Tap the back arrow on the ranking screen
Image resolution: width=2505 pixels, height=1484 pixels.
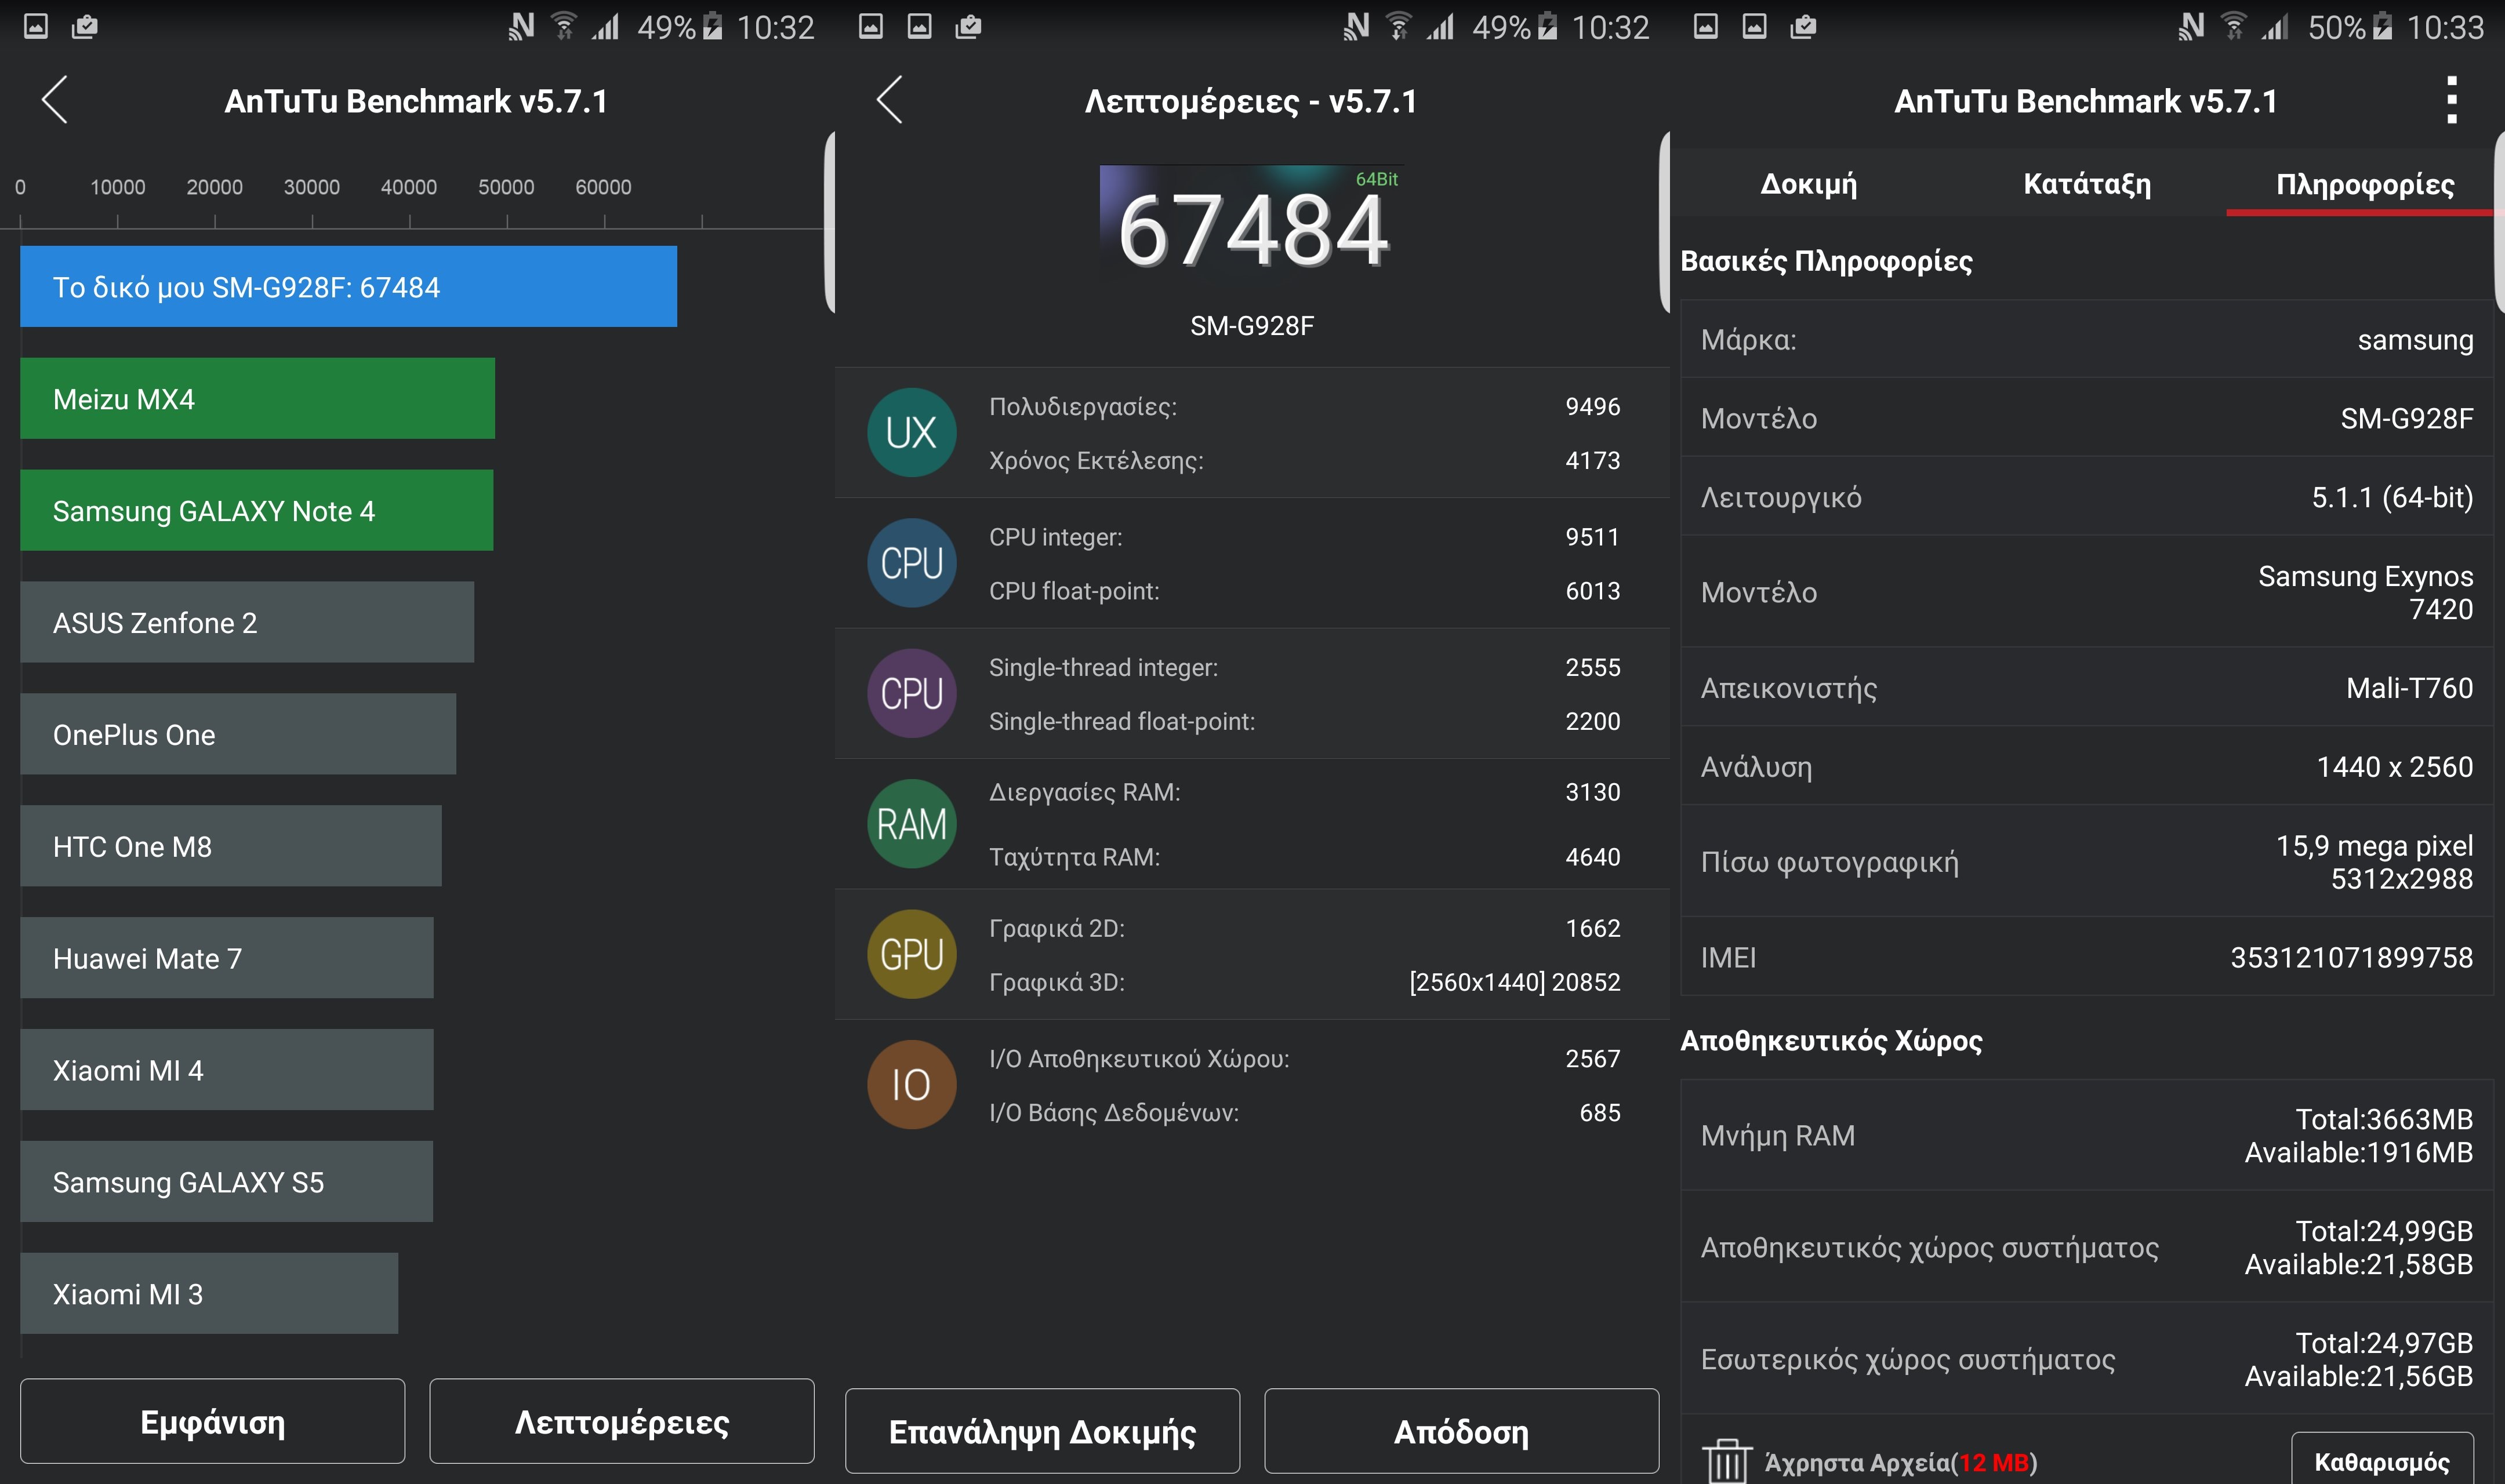pos(55,100)
